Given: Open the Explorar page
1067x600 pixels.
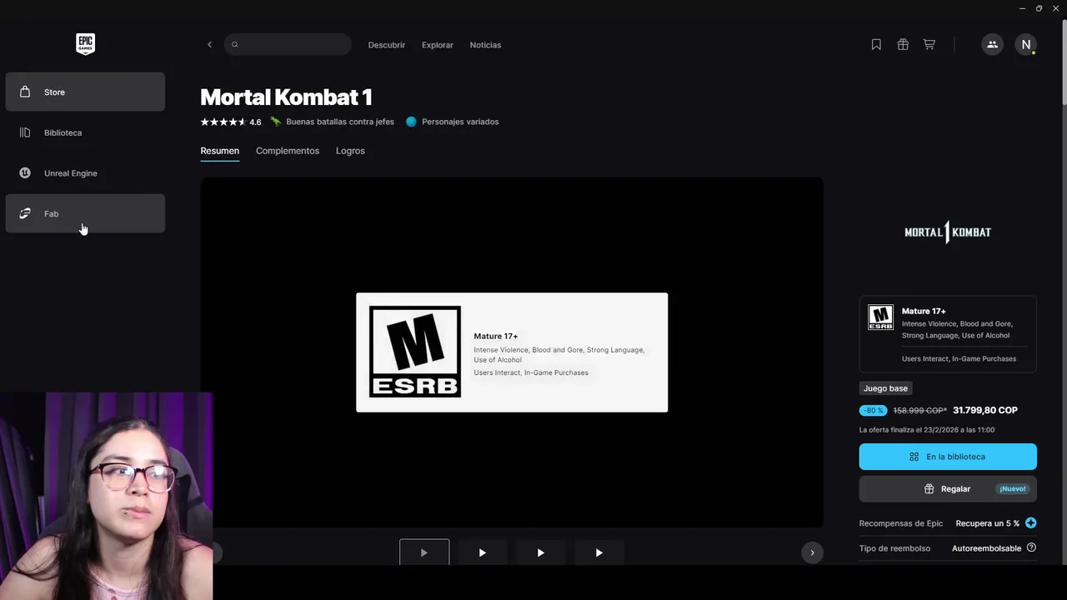Looking at the screenshot, I should (438, 45).
